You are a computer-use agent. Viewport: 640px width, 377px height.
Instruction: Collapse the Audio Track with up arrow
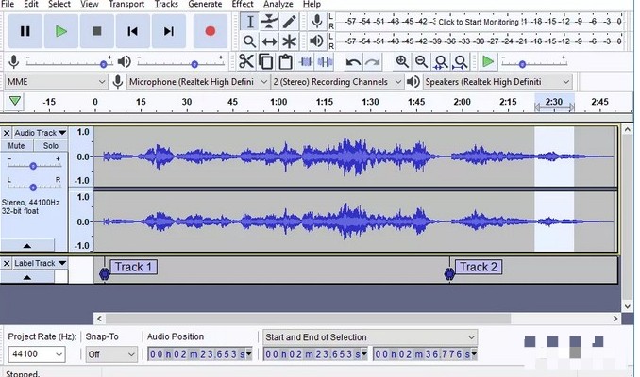tap(27, 245)
